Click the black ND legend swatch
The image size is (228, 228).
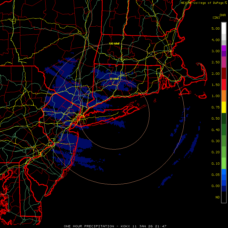[224, 197]
